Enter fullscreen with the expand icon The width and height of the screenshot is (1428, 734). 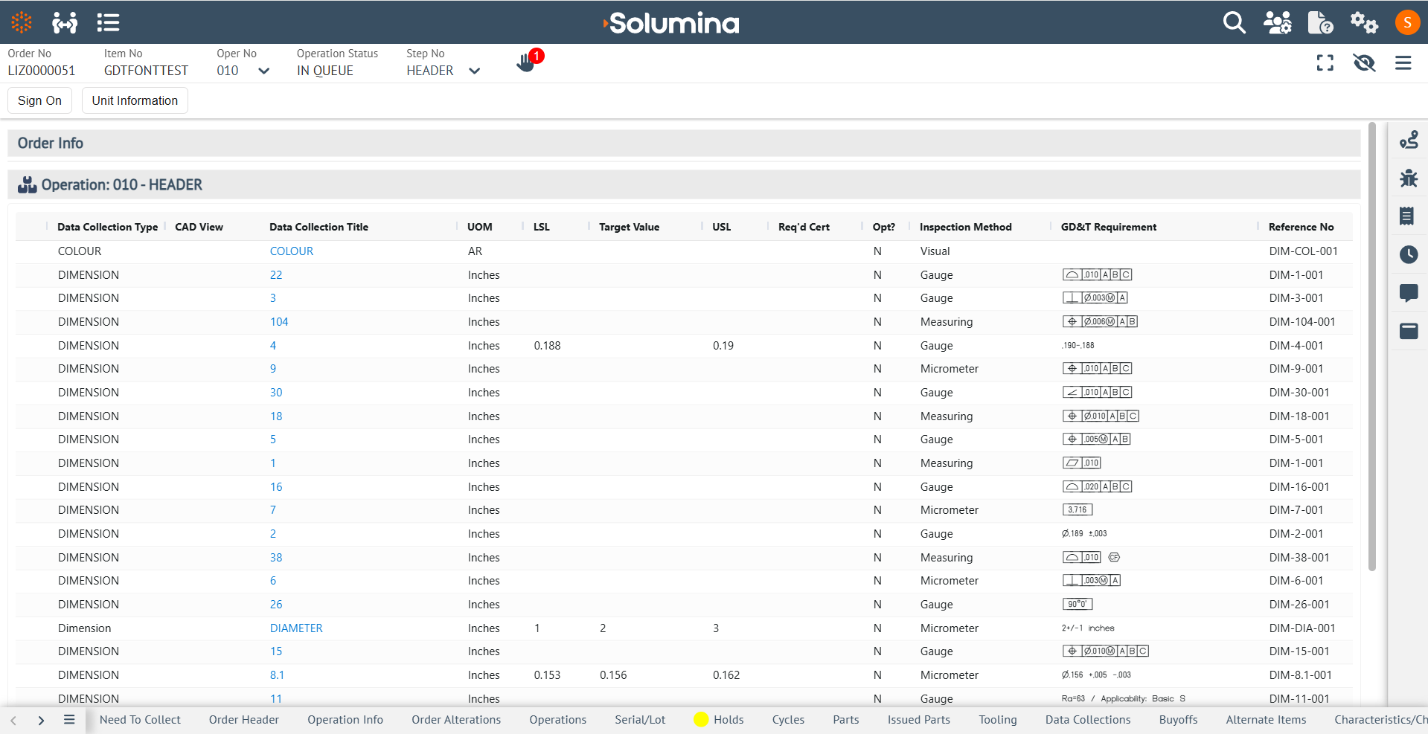tap(1325, 63)
